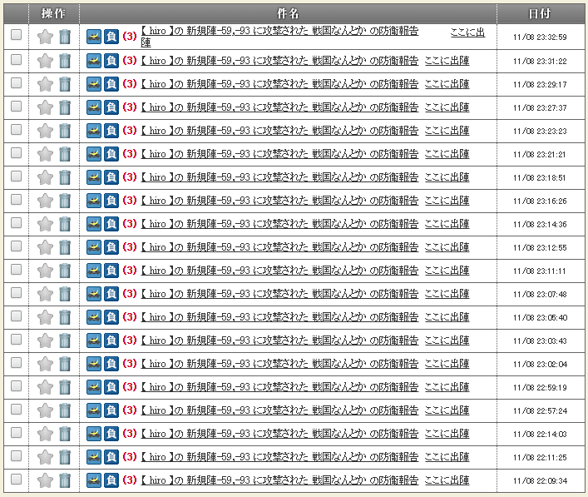Delete the report dated 11/08 23:31:22

[x=65, y=61]
